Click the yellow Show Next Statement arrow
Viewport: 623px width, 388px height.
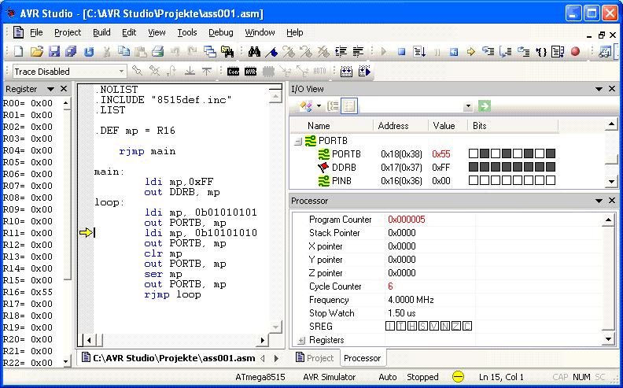(x=471, y=51)
